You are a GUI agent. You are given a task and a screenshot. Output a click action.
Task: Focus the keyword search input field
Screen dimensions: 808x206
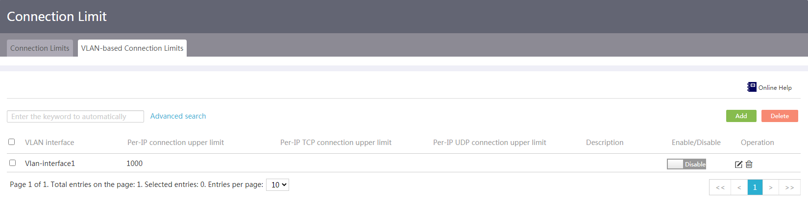pos(75,117)
